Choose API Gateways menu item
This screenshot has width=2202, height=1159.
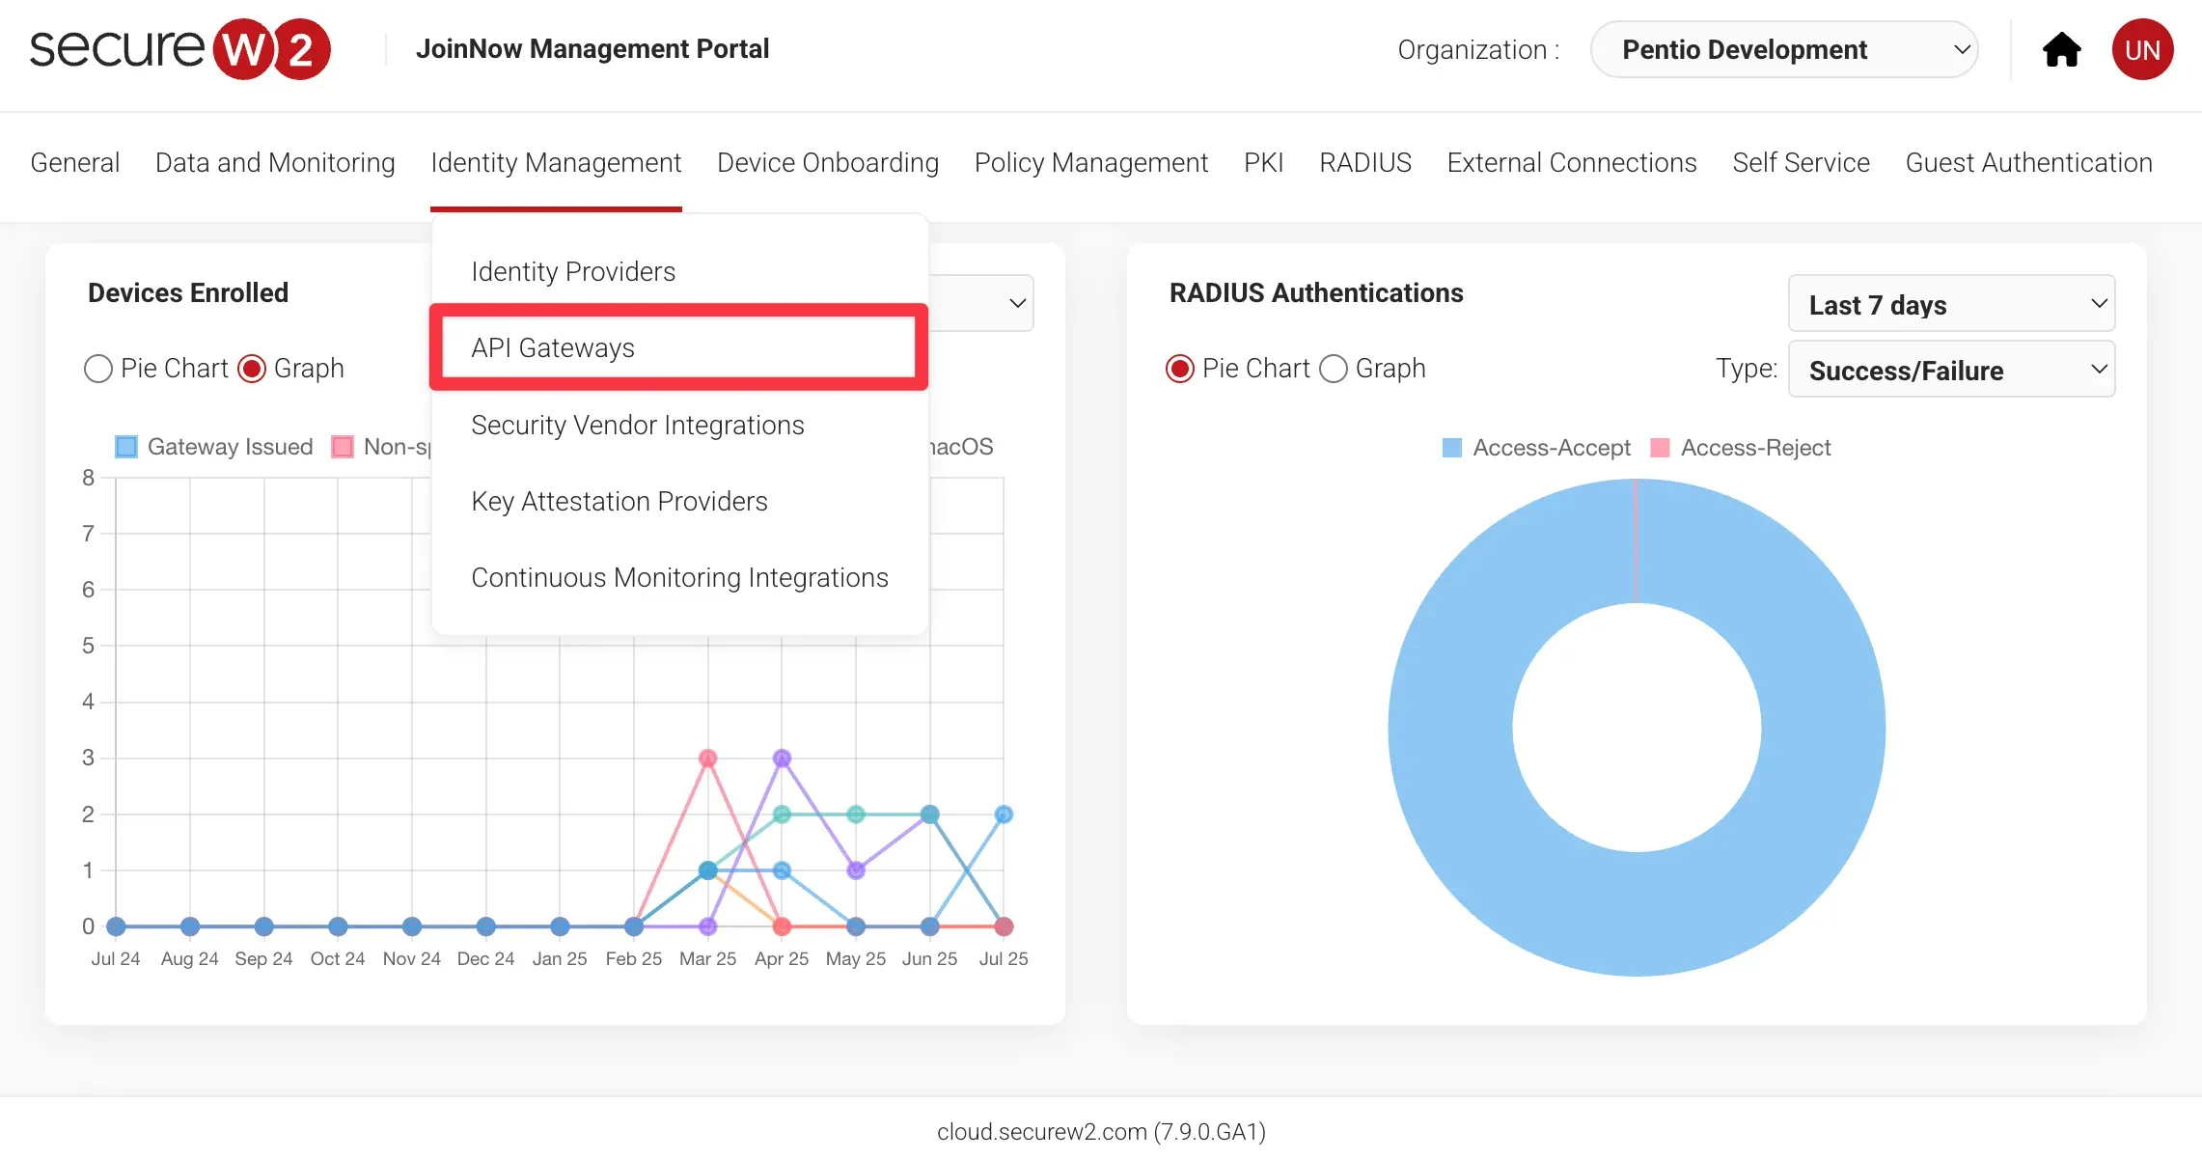tap(553, 347)
